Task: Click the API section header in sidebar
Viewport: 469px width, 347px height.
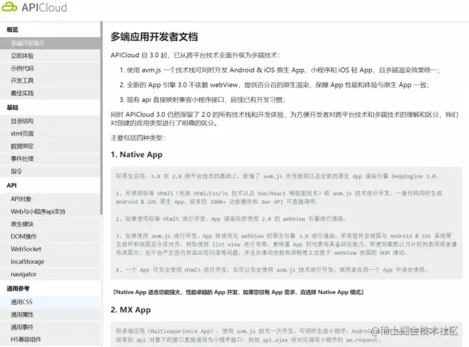Action: [12, 185]
